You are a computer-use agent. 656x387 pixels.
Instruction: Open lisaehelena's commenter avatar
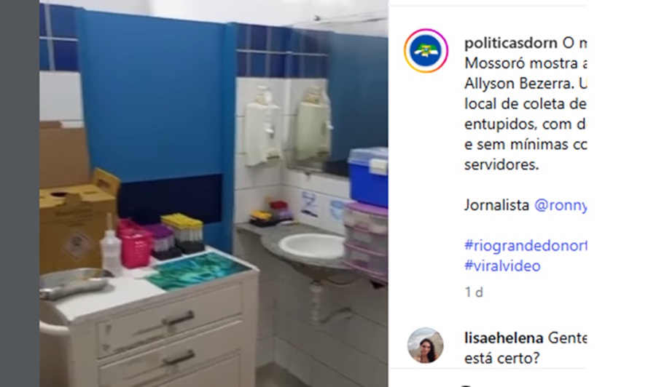(x=426, y=346)
